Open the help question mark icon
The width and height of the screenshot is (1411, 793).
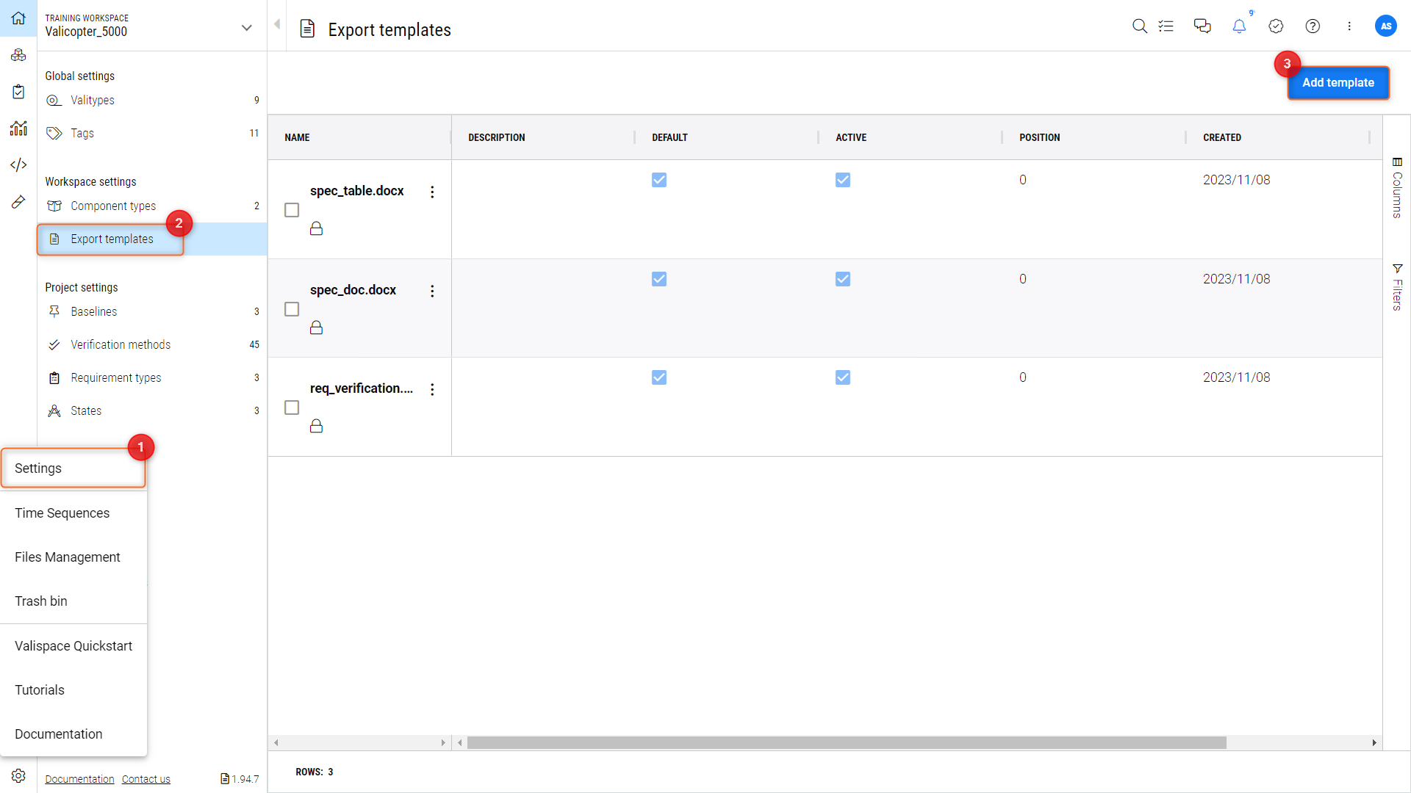tap(1313, 26)
